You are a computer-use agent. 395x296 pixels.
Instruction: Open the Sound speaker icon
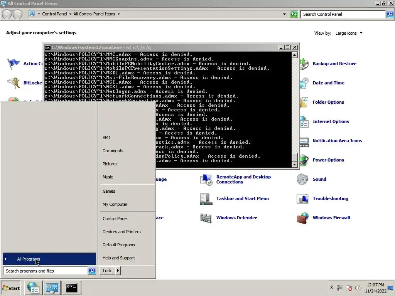tap(302, 179)
